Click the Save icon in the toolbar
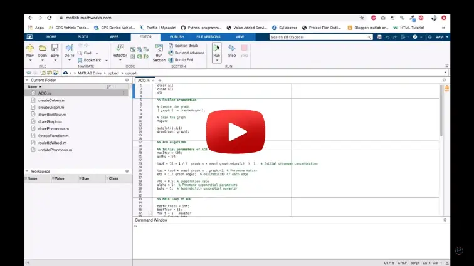 click(x=55, y=49)
